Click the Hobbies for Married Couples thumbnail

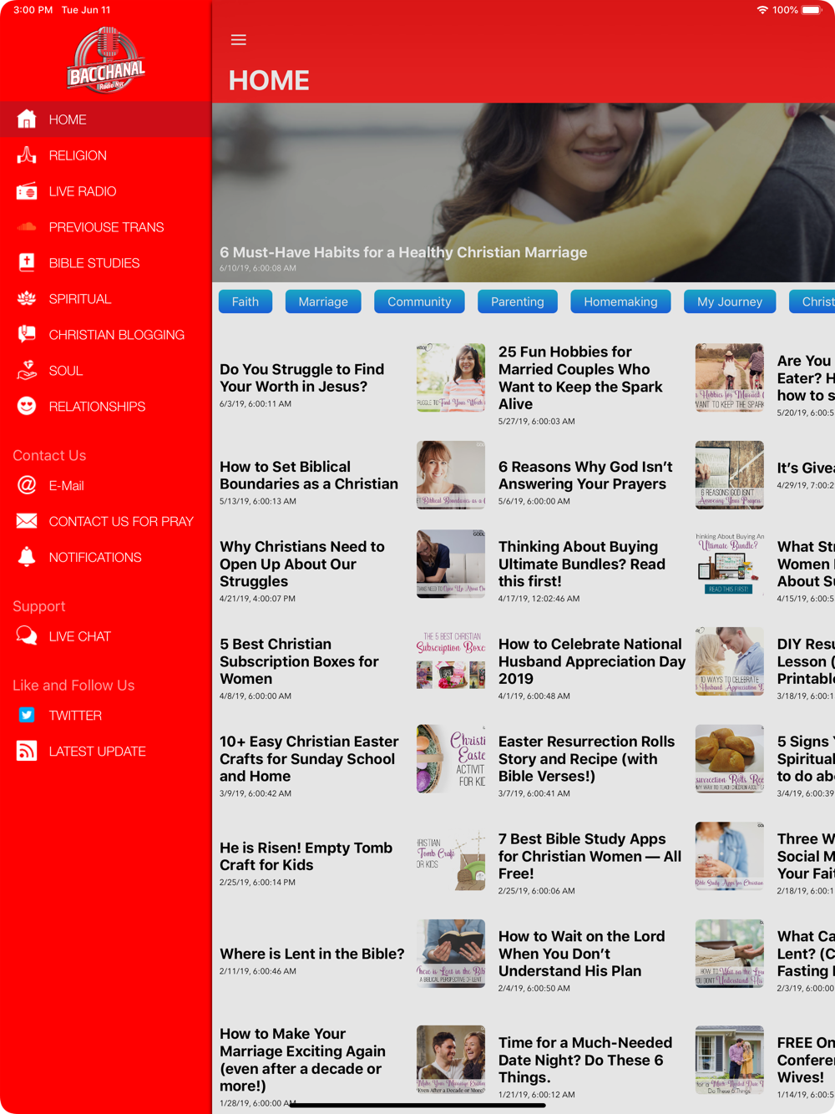click(x=730, y=377)
